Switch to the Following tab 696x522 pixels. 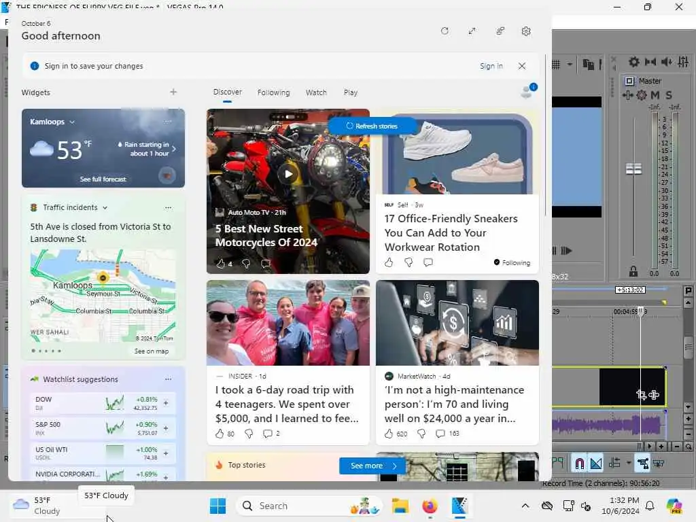[x=273, y=92]
